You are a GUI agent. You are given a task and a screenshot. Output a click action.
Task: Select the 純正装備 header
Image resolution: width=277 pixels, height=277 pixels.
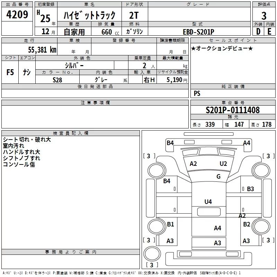tap(233, 86)
